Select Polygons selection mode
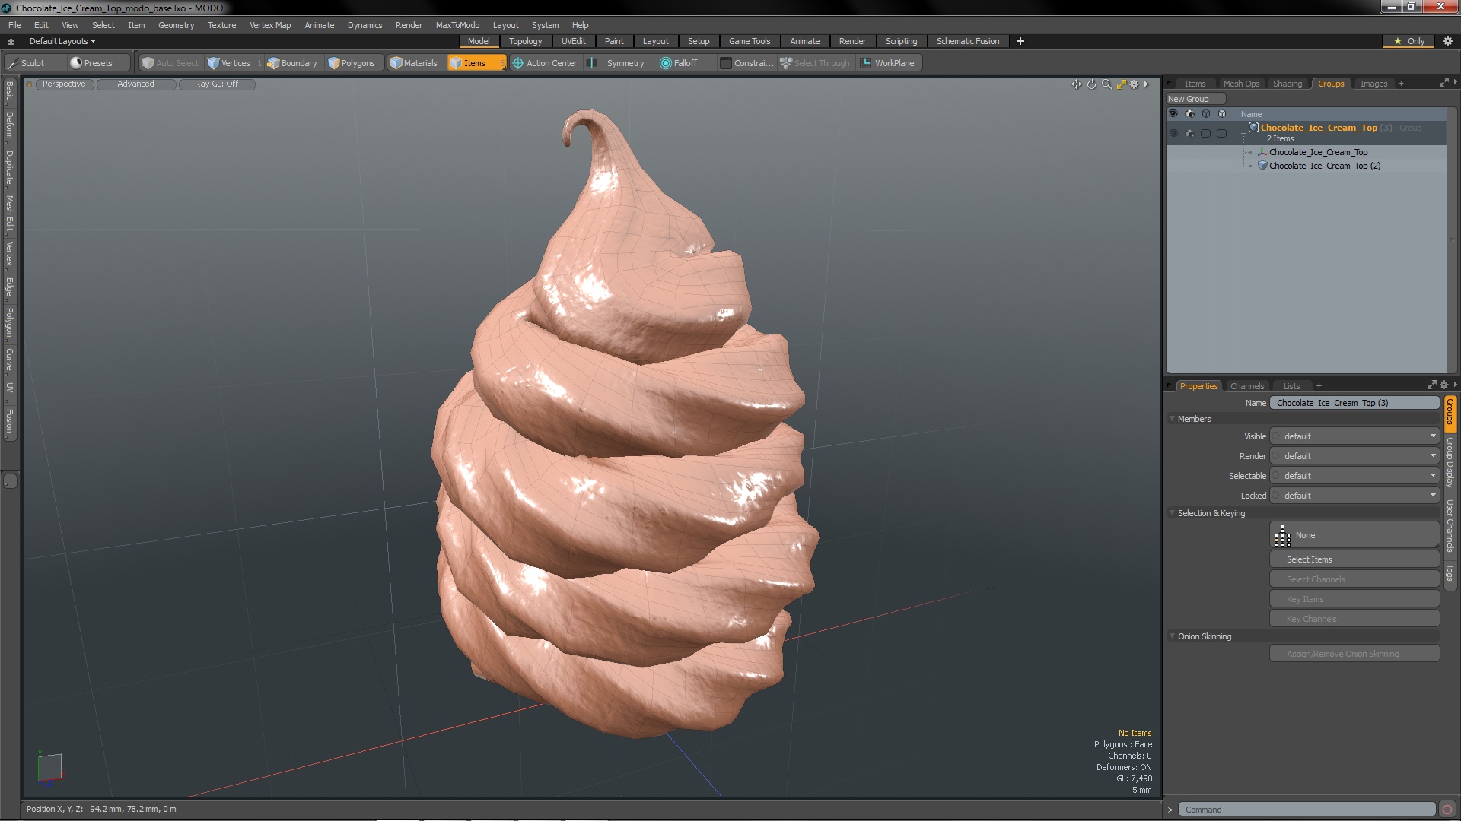 pyautogui.click(x=352, y=63)
